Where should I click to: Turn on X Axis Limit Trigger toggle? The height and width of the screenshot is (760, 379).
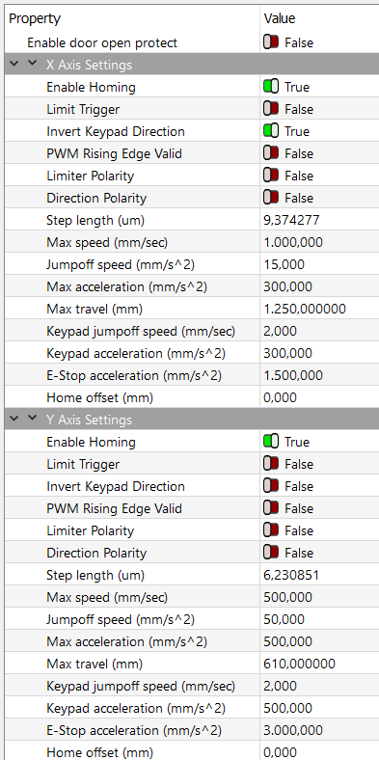click(271, 109)
